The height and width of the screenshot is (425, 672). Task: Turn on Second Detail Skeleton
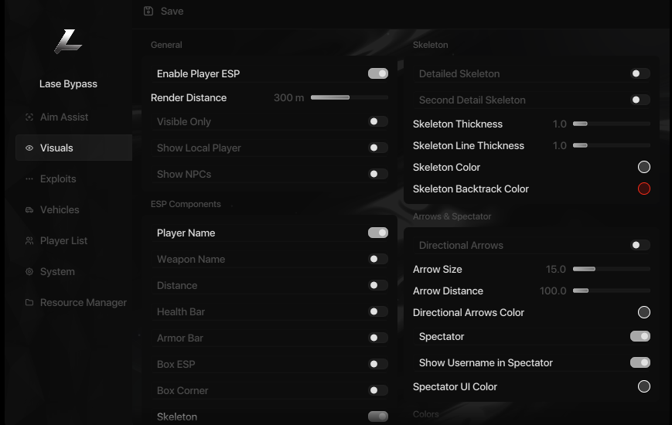click(x=640, y=100)
